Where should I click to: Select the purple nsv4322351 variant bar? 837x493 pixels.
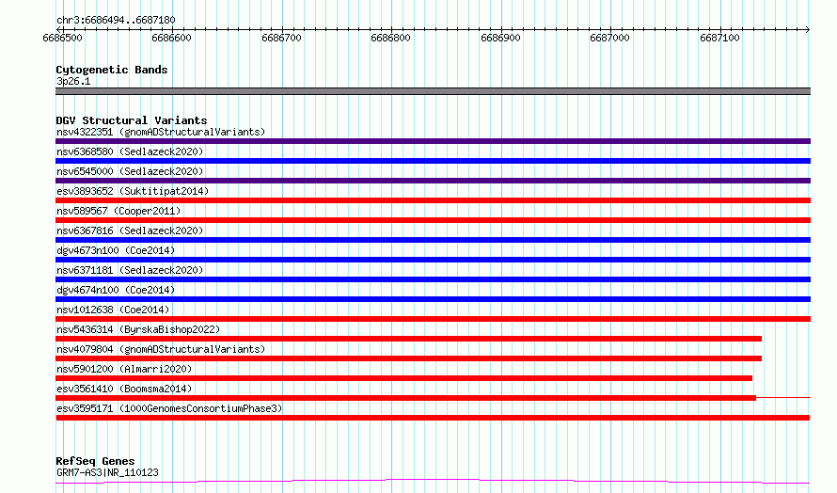pyautogui.click(x=433, y=141)
